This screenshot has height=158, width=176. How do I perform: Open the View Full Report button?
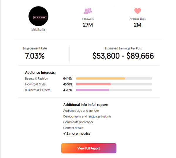tap(89, 148)
